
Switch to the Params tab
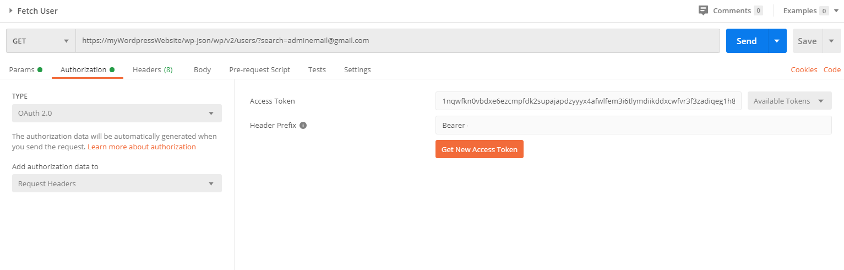click(25, 70)
